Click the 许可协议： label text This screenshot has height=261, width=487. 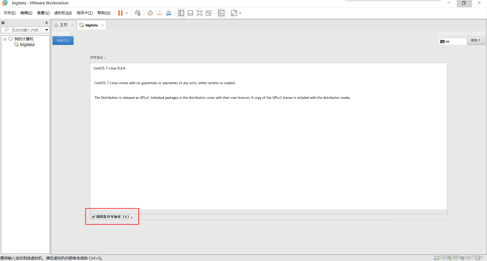pos(98,58)
